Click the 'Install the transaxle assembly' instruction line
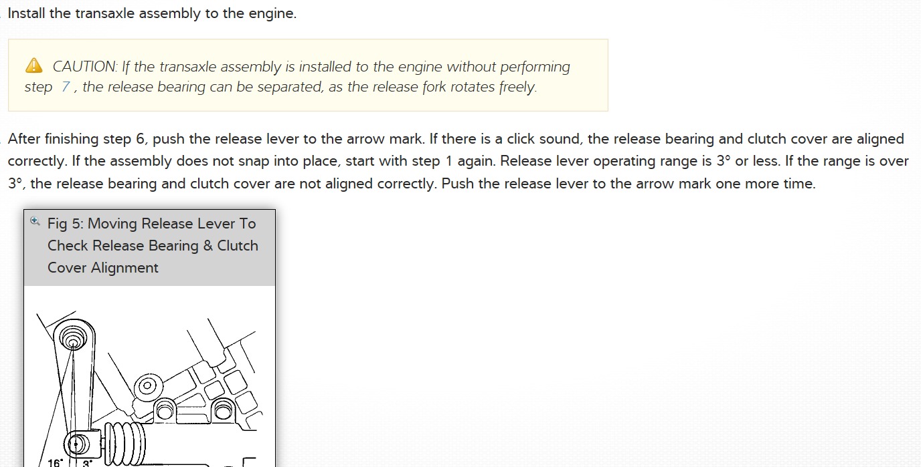The image size is (921, 467). click(x=152, y=13)
